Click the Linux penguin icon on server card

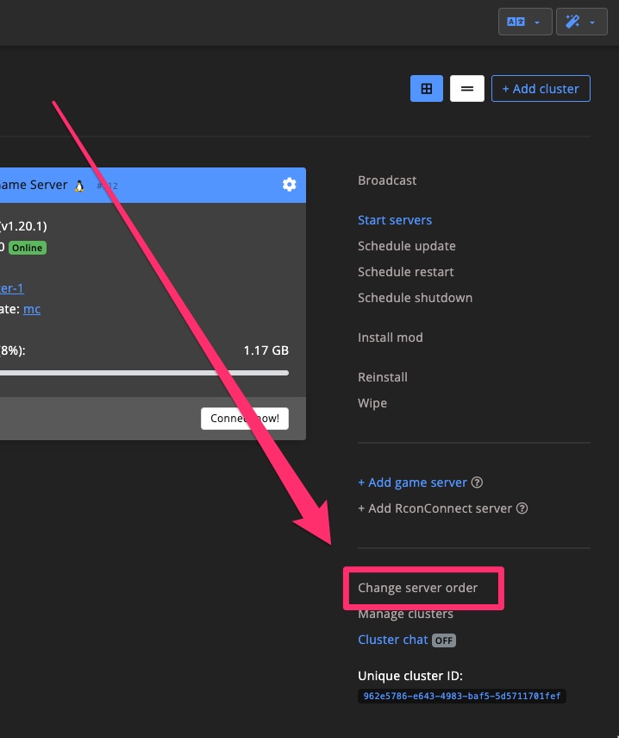79,186
